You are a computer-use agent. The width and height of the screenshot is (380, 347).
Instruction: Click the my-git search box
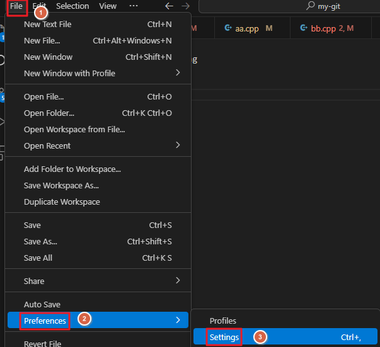coord(289,6)
